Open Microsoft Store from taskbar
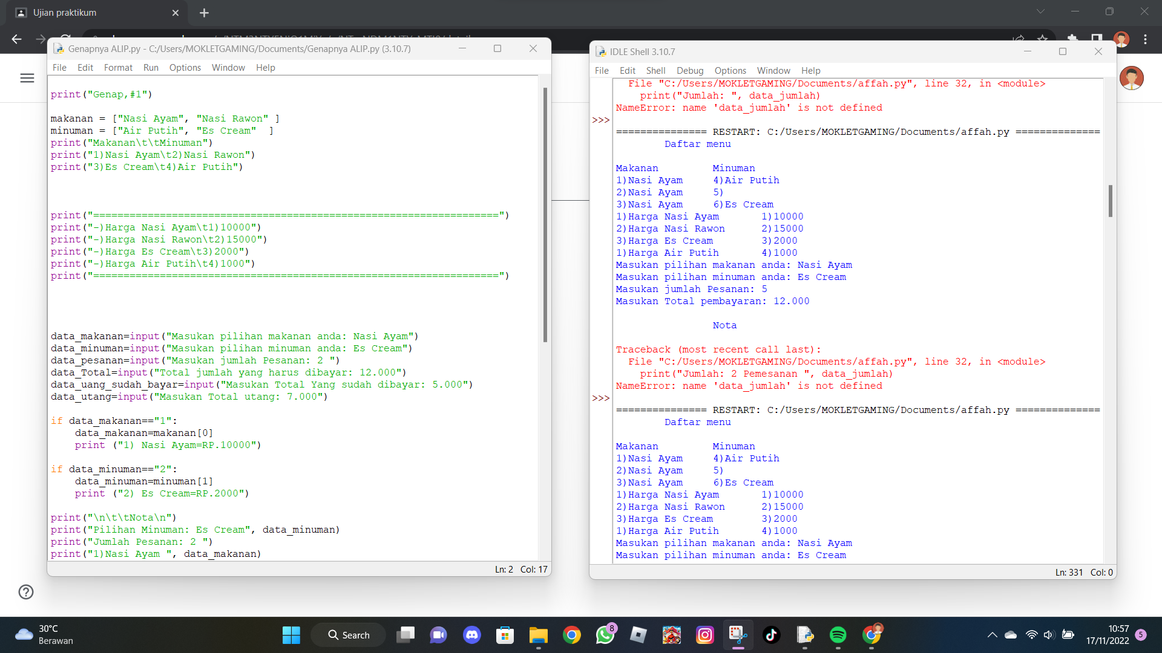Viewport: 1162px width, 653px height. 505,635
